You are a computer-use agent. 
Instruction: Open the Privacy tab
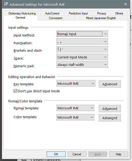tap(102, 13)
